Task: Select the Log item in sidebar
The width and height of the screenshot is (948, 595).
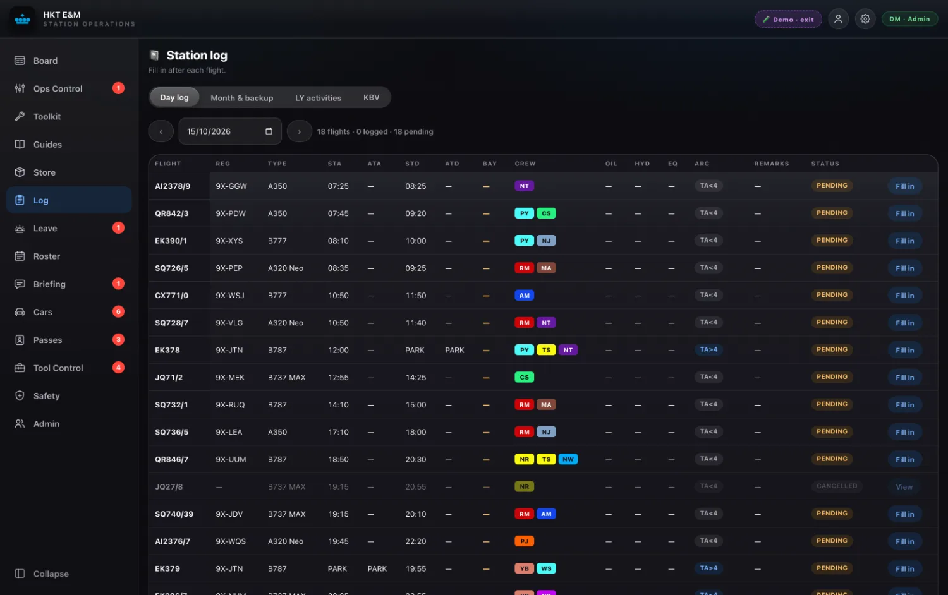Action: tap(69, 200)
